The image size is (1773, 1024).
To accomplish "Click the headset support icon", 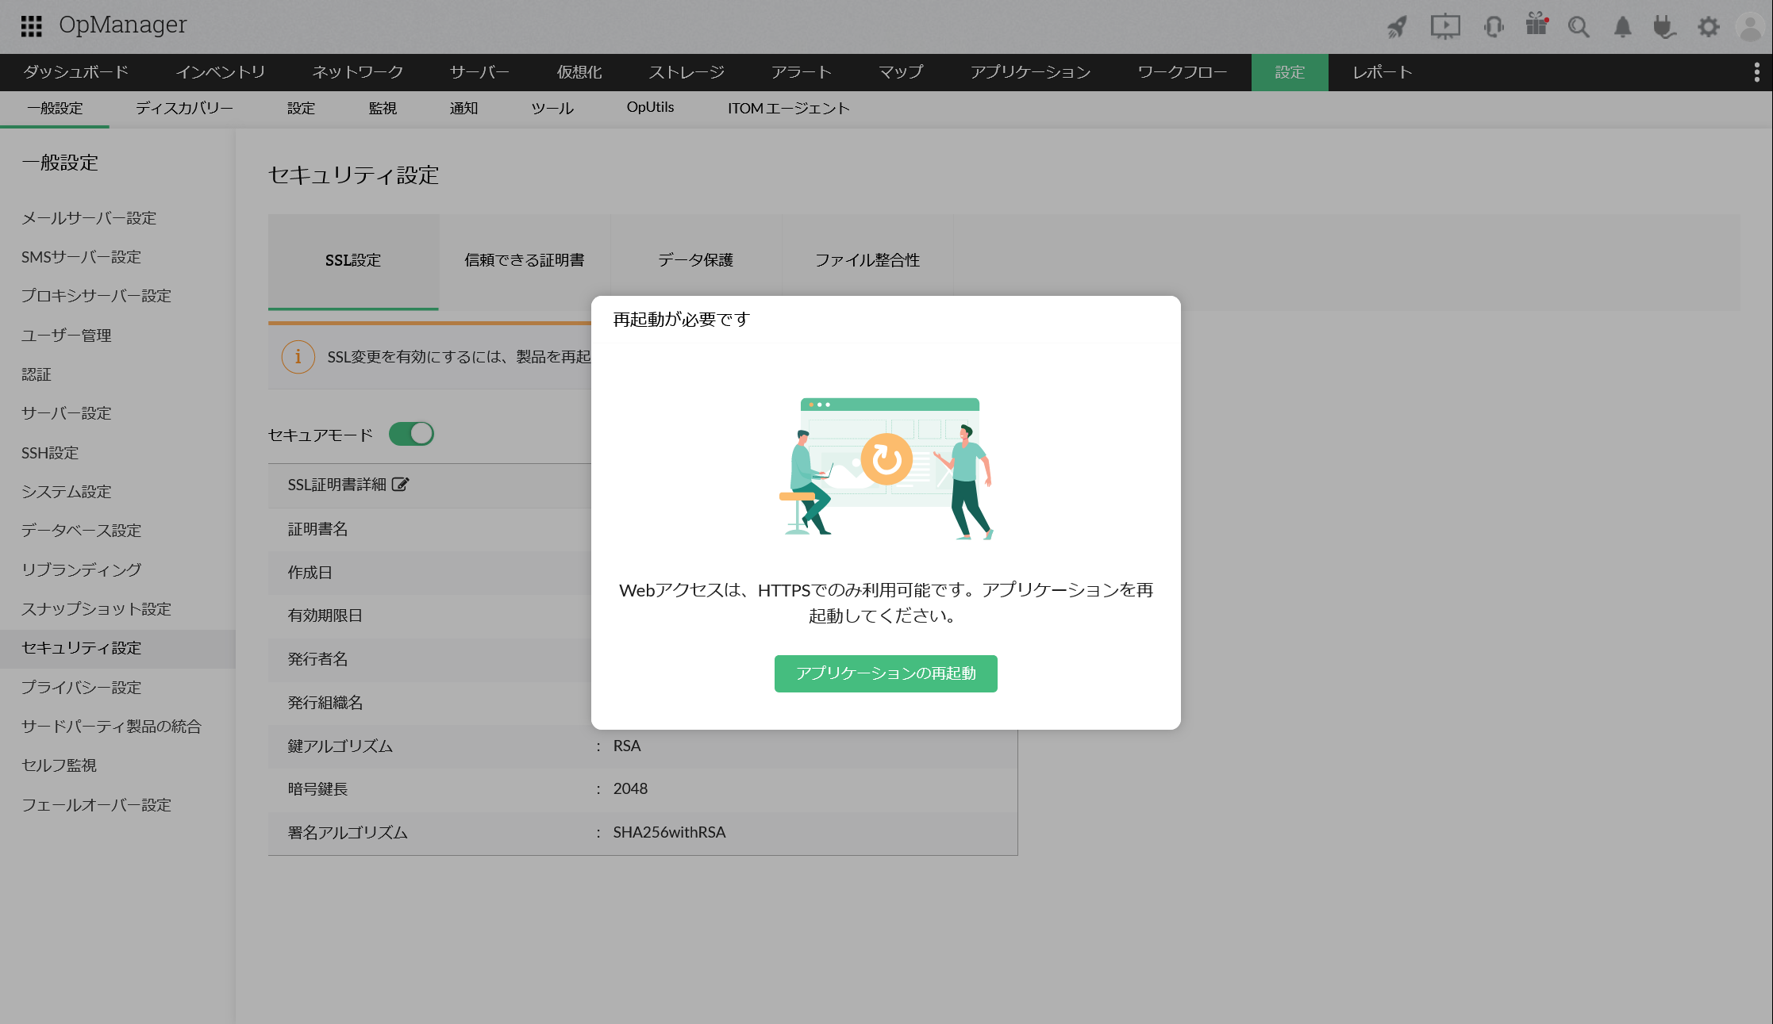I will tap(1493, 27).
